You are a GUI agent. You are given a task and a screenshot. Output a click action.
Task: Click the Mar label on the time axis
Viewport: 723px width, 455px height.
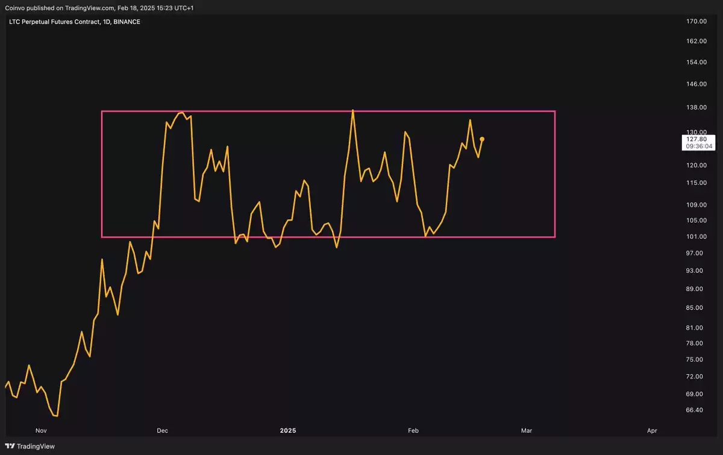527,431
